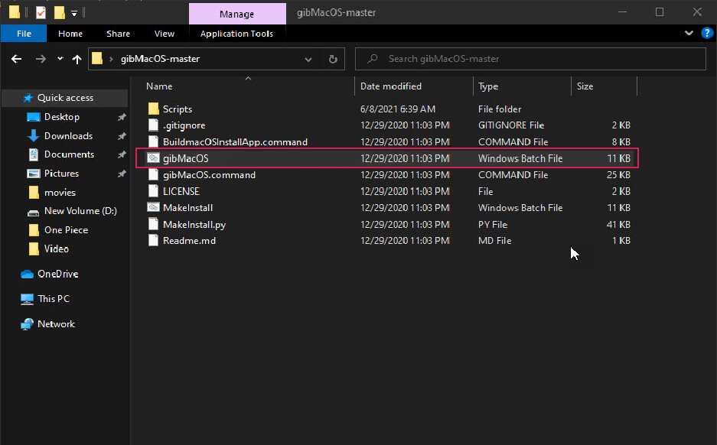Open the Customize Quick Access Toolbar dropdown
The image size is (717, 445).
(x=74, y=13)
